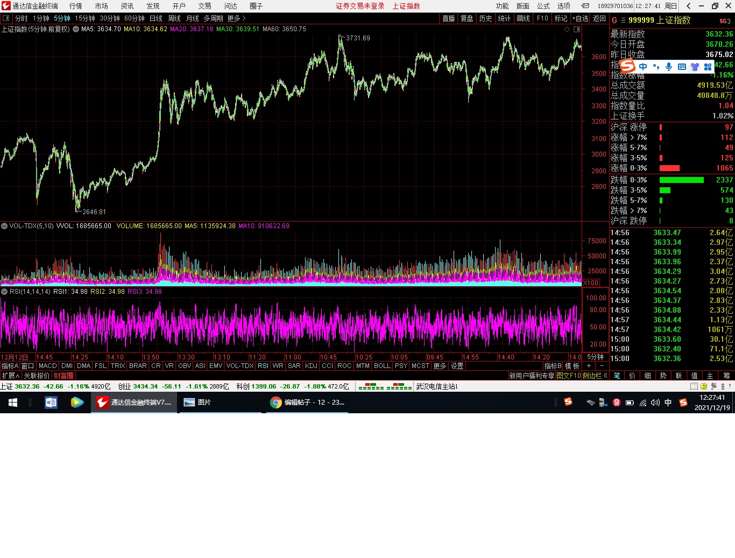Switch the chart to 30分钟 period

coord(110,18)
